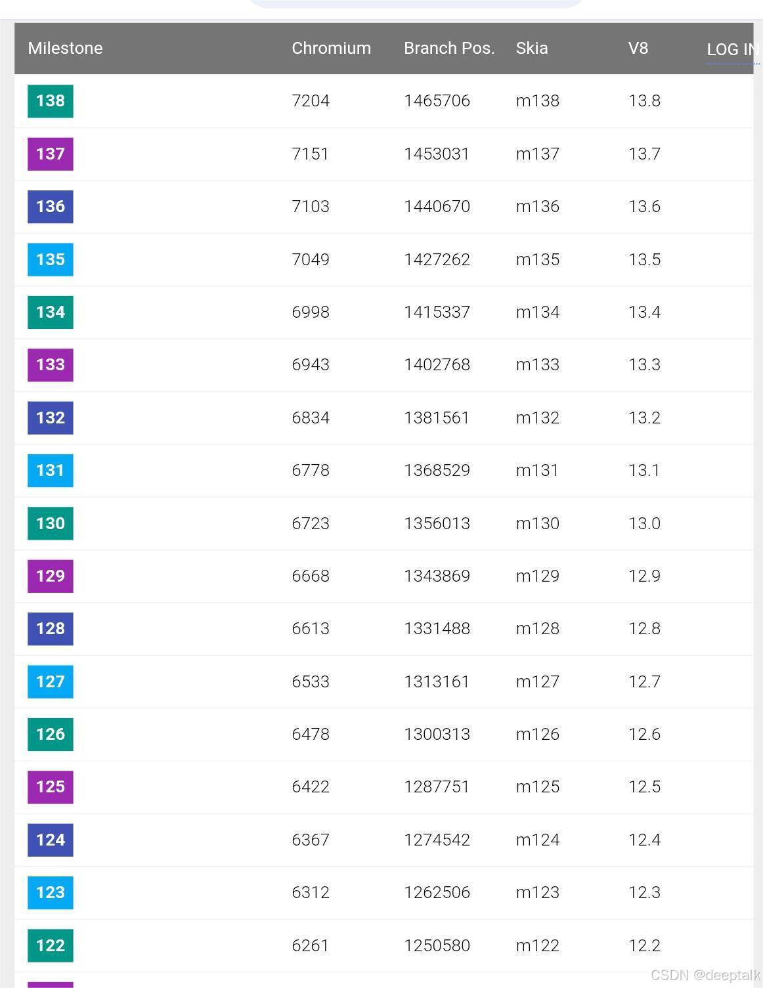The width and height of the screenshot is (763, 988).
Task: Click the Skia column header
Action: (532, 48)
